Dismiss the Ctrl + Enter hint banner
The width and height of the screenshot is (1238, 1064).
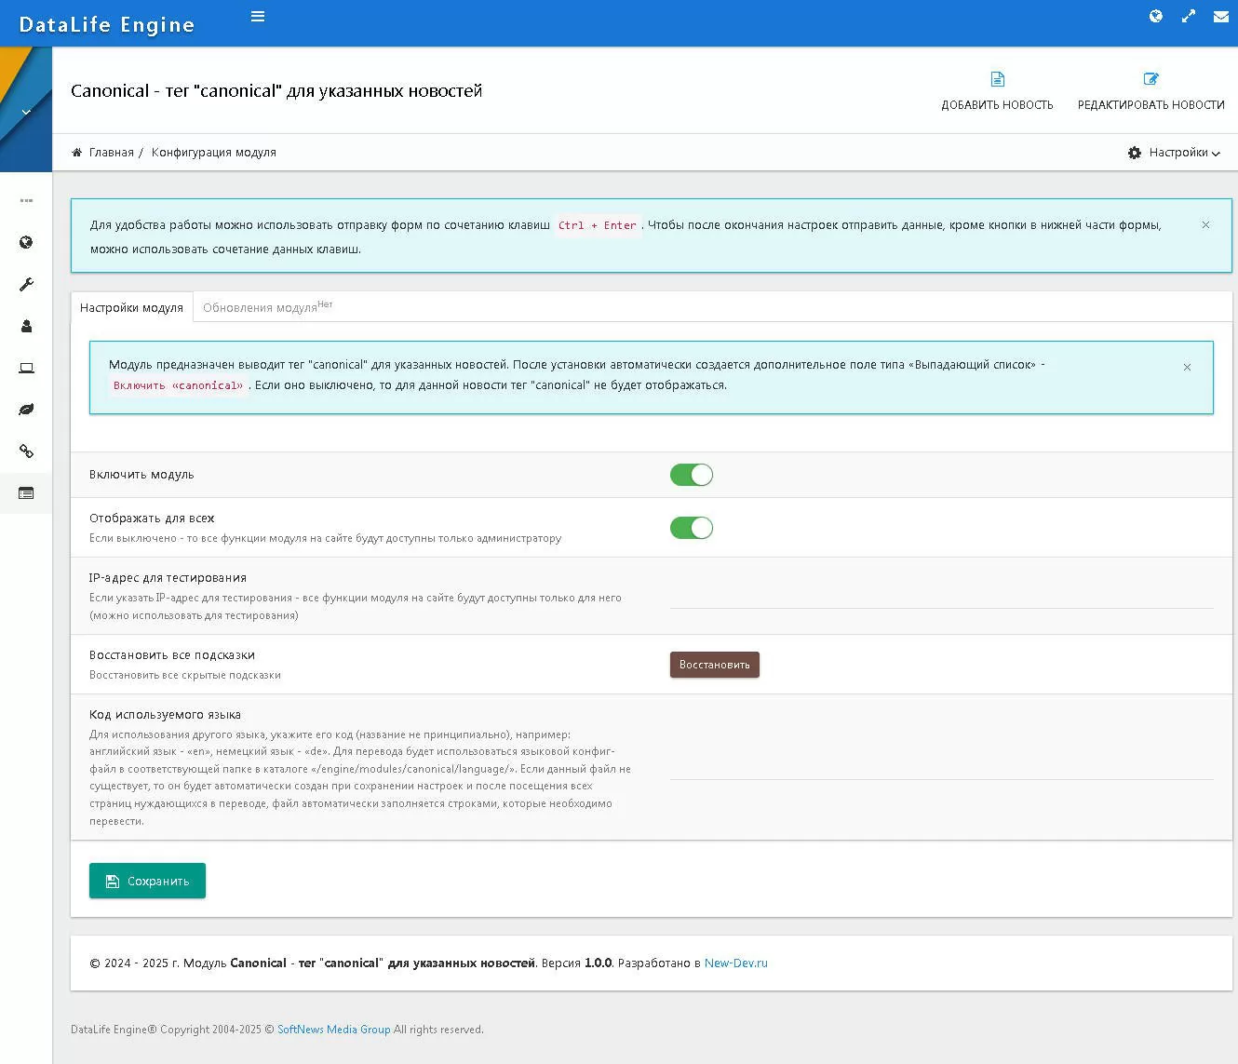[1205, 224]
